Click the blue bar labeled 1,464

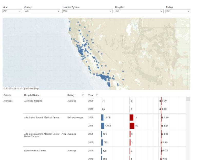click(103, 126)
